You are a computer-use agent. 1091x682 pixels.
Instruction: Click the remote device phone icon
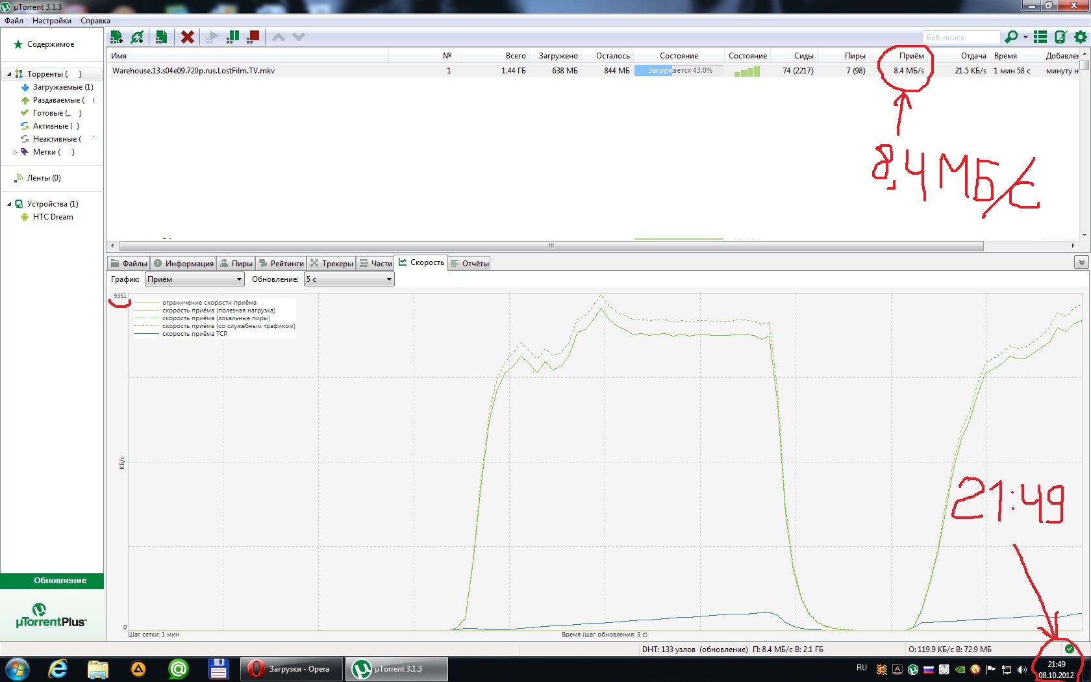[1060, 37]
